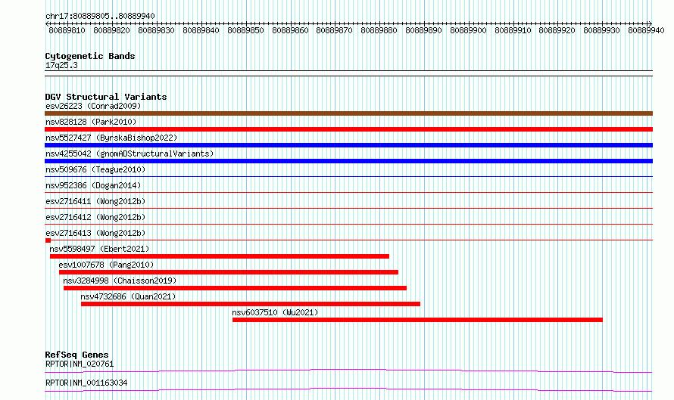Viewport: 674px width, 400px height.
Task: Click blue nsv4255042 variant bar
Action: (348, 161)
